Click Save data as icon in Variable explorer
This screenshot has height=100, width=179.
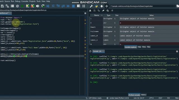tap(99, 11)
